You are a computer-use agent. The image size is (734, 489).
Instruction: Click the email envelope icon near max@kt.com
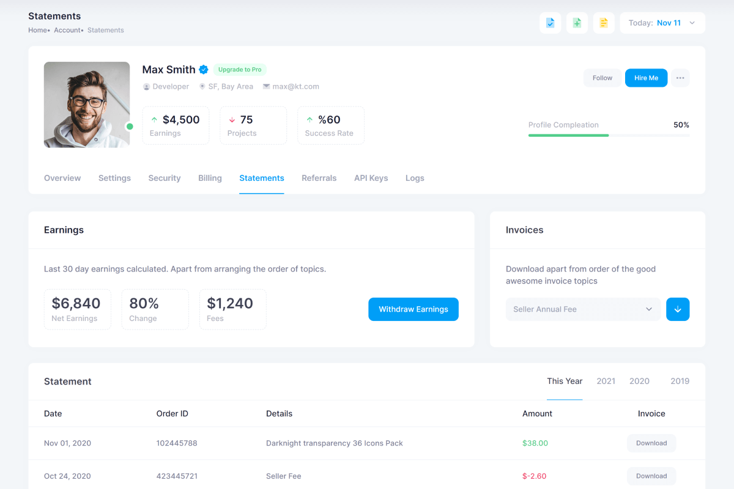[x=266, y=87]
